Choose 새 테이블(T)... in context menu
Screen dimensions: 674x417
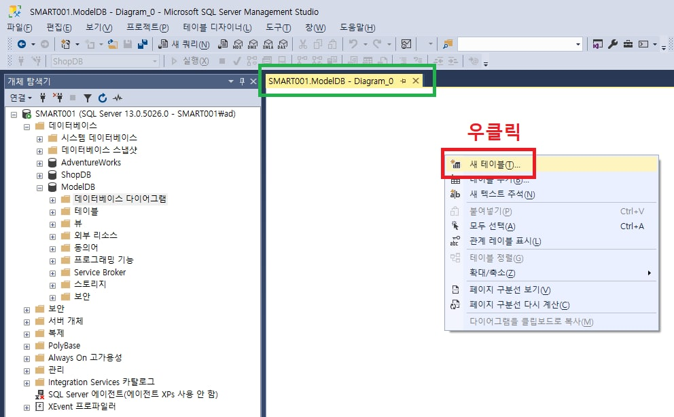[x=552, y=164]
